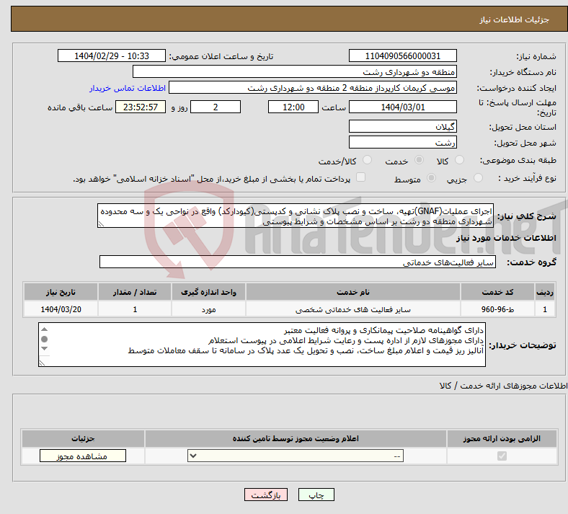Select the خدمت radio button
The height and width of the screenshot is (514, 568).
(x=419, y=160)
